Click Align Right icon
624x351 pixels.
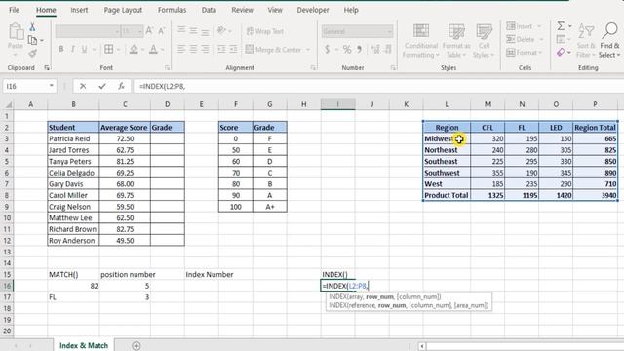205,49
